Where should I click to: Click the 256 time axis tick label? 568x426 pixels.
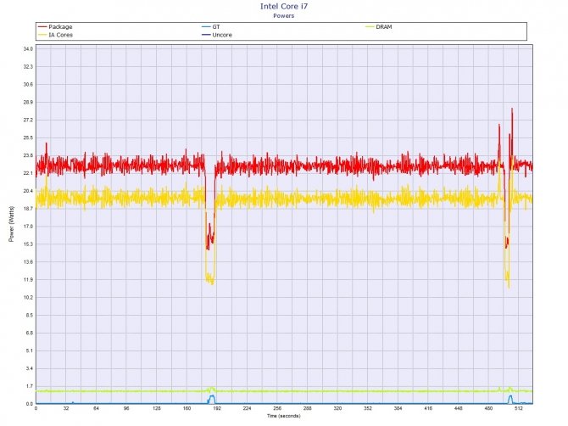pyautogui.click(x=277, y=408)
